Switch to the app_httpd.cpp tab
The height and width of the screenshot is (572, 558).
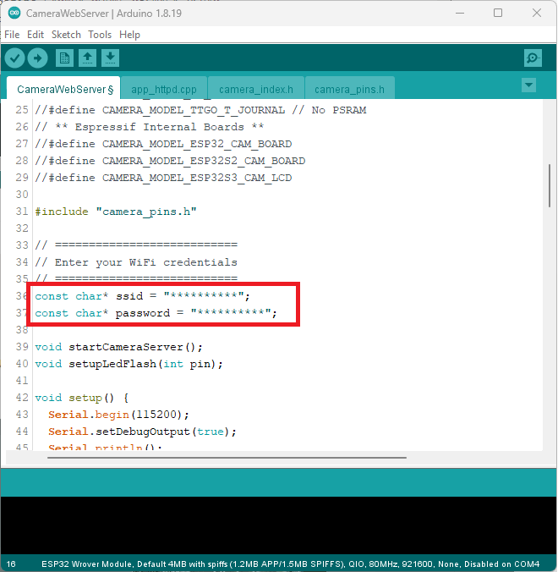[163, 89]
